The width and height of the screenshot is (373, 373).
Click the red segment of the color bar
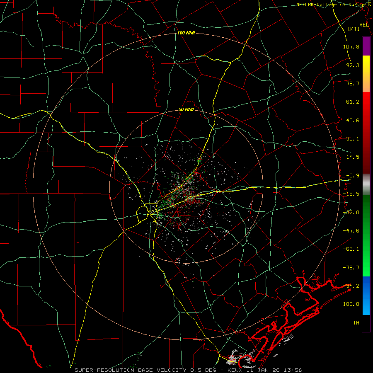point(366,133)
